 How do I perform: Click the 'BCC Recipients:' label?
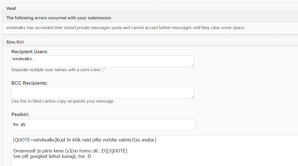click(29, 83)
